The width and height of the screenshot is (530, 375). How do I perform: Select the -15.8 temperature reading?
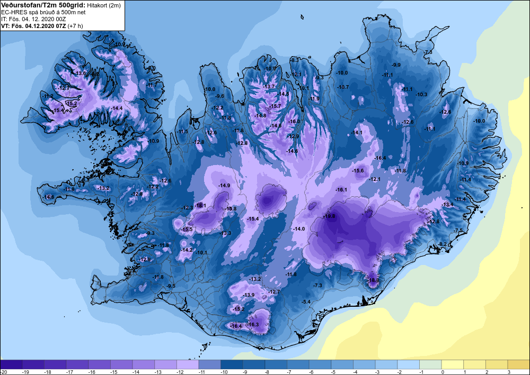231,209
